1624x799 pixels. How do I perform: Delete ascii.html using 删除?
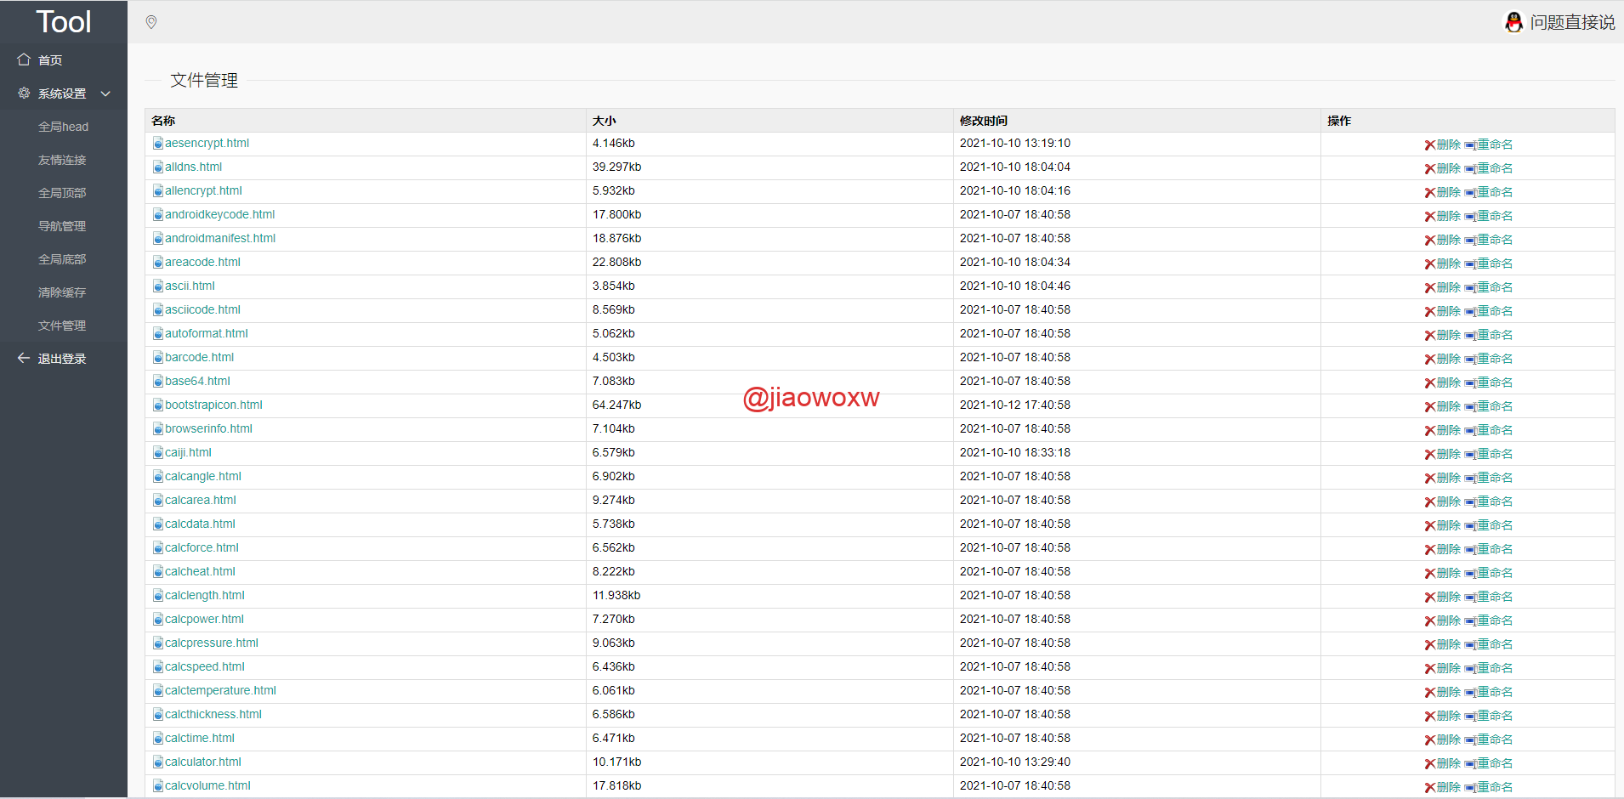click(x=1443, y=287)
